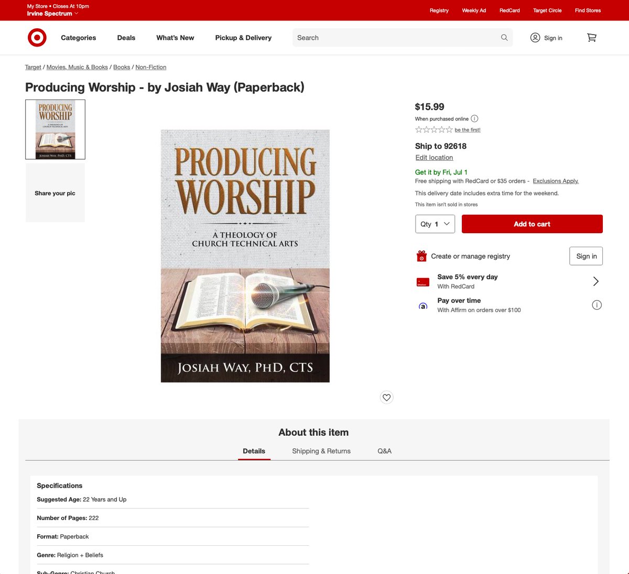The width and height of the screenshot is (629, 574).
Task: Open the Categories menu
Action: 79,38
